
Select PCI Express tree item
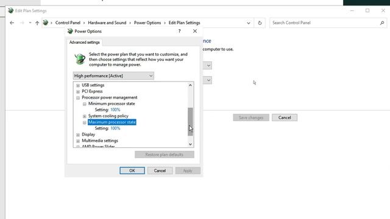pyautogui.click(x=92, y=91)
